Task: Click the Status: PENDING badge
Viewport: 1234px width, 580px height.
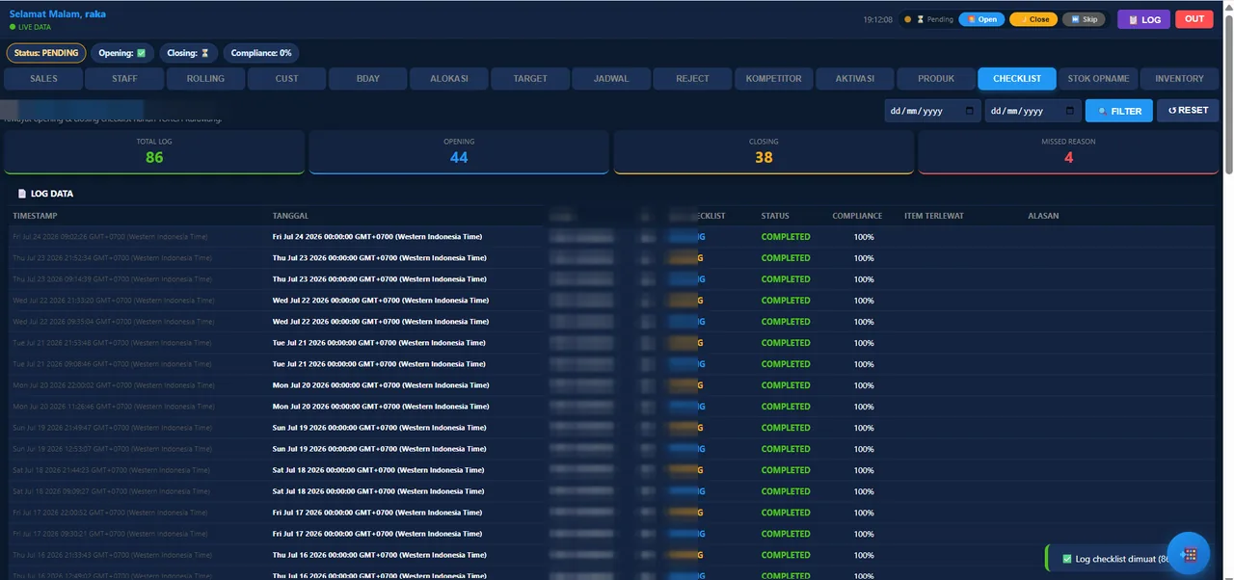Action: pos(47,53)
